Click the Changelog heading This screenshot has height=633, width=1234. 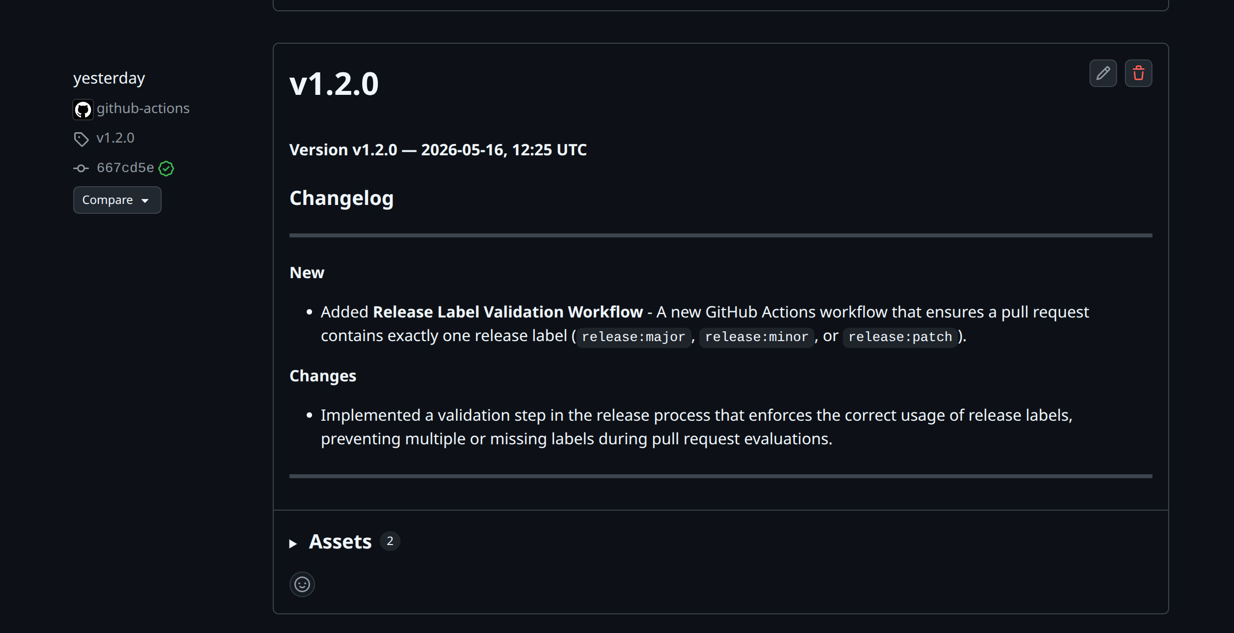342,198
